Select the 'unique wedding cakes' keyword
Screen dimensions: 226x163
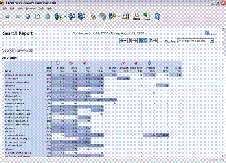[x=17, y=82]
